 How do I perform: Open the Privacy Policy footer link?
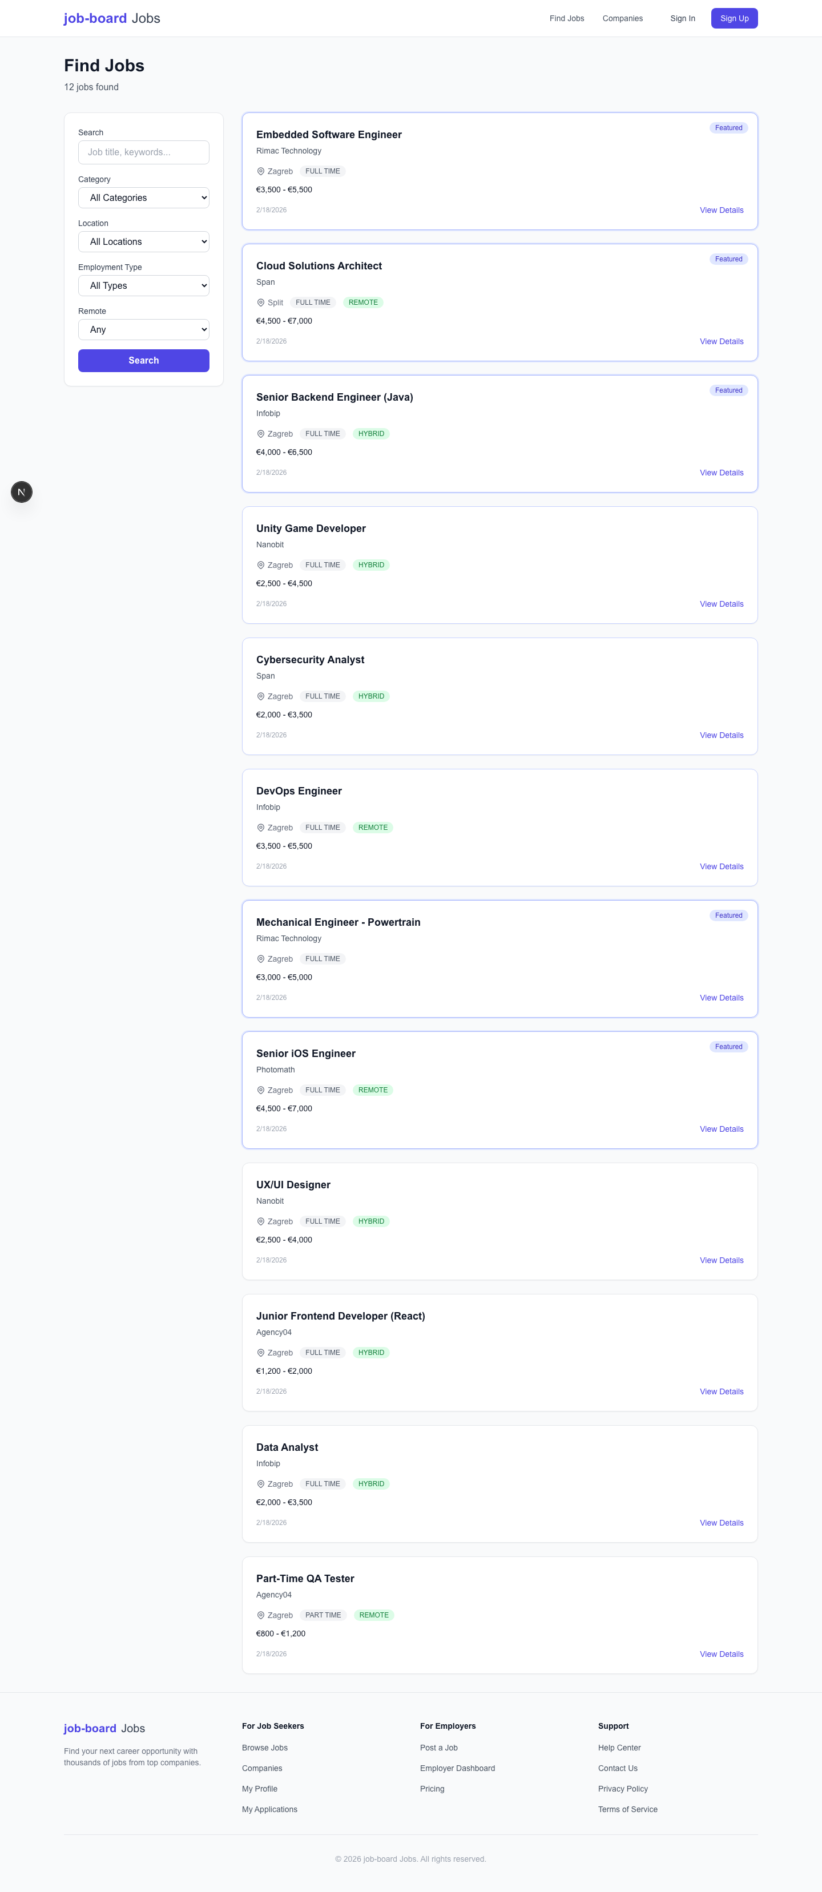tap(622, 1789)
